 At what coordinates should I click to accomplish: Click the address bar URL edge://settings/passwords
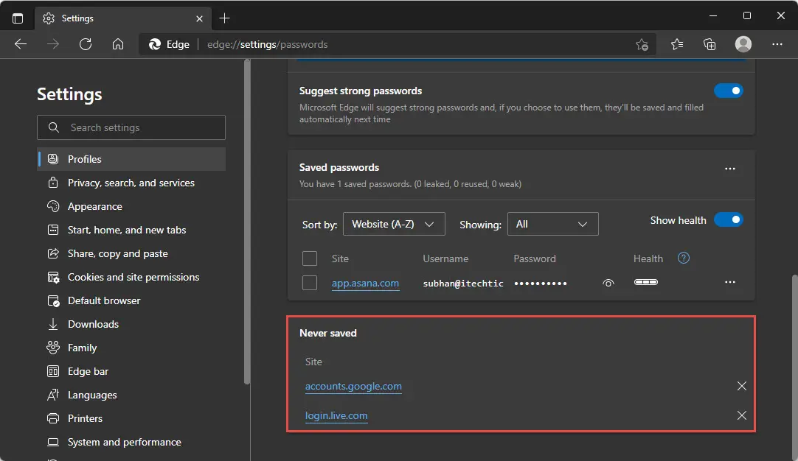(267, 45)
